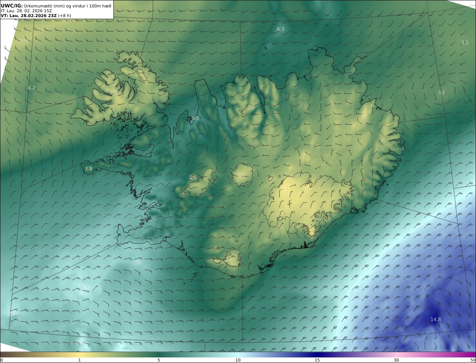Click the 2.0 value in the far northwest ocean
This screenshot has width=476, height=363.
click(23, 41)
